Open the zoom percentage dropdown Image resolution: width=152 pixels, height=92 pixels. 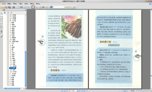pyautogui.click(x=137, y=91)
